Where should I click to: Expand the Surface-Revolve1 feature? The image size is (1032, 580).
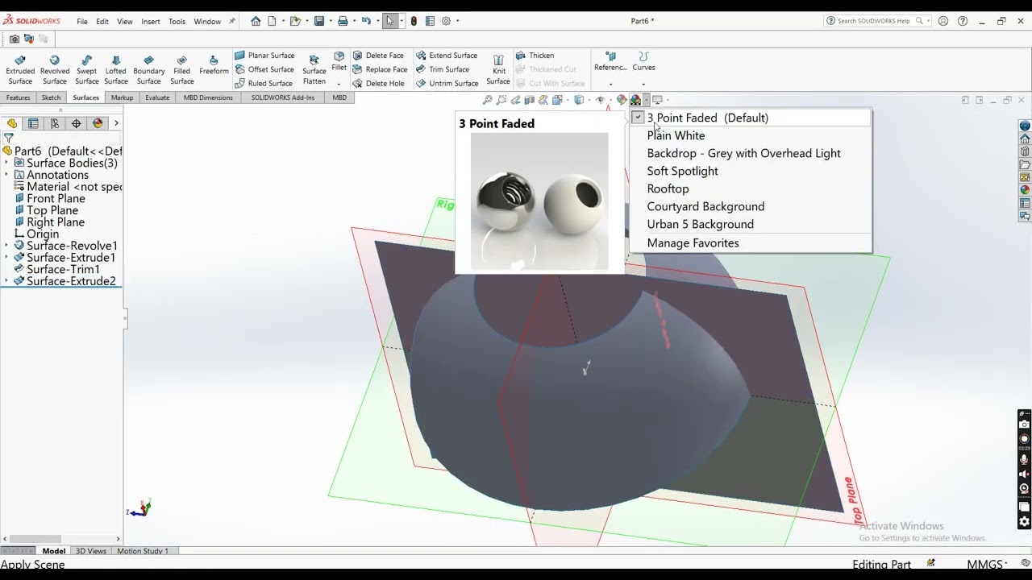click(6, 246)
